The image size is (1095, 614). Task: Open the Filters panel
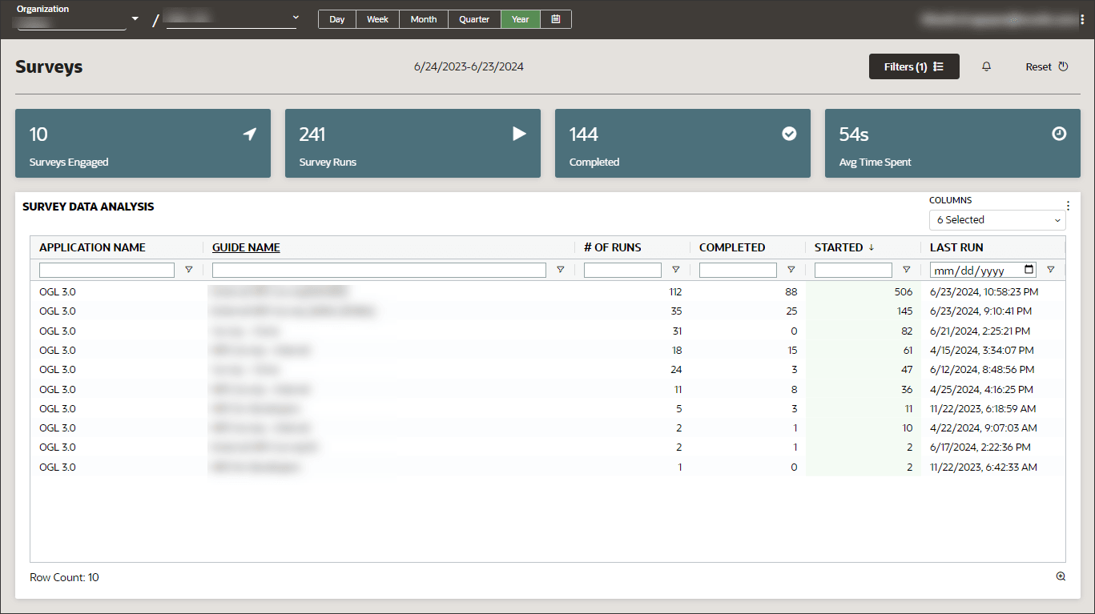tap(914, 66)
